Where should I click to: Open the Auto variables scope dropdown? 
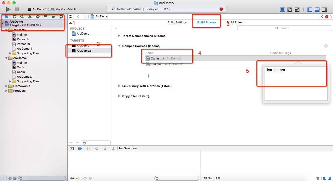click(75, 178)
